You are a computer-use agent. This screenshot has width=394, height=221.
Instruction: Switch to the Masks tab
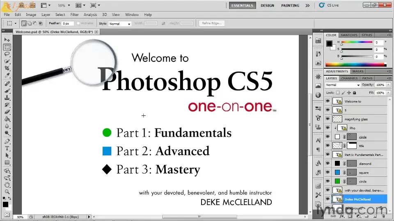(358, 71)
